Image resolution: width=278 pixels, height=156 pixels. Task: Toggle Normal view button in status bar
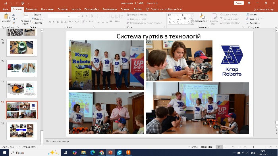tap(219, 147)
